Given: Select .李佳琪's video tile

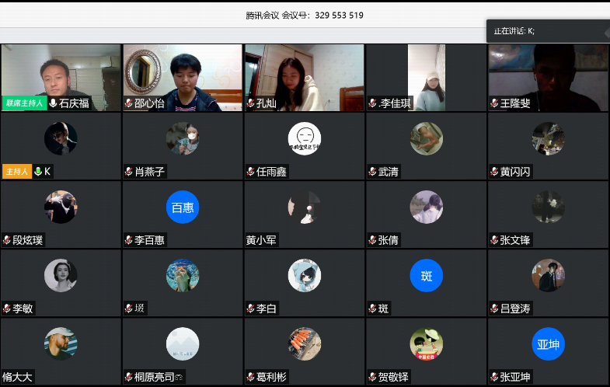Looking at the screenshot, I should pyautogui.click(x=426, y=76).
